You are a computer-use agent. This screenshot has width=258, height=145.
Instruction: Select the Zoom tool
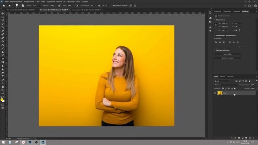pos(3,90)
